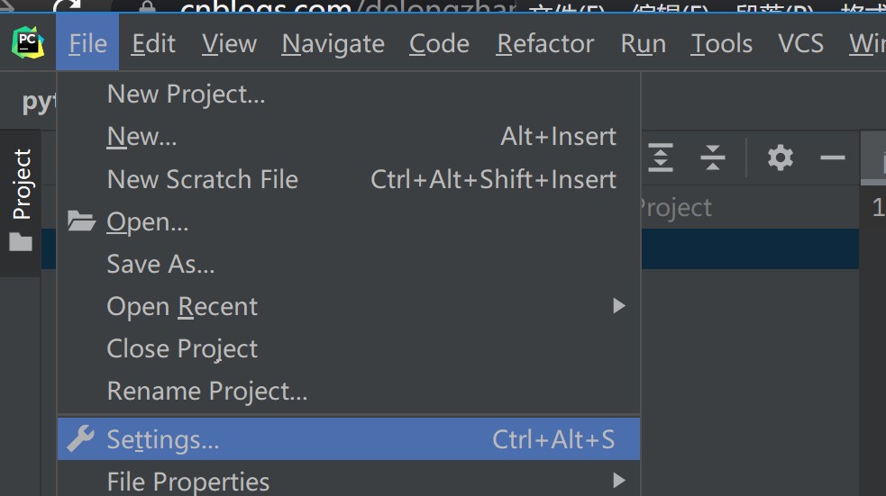Click the wrench icon beside Settings

pyautogui.click(x=81, y=439)
